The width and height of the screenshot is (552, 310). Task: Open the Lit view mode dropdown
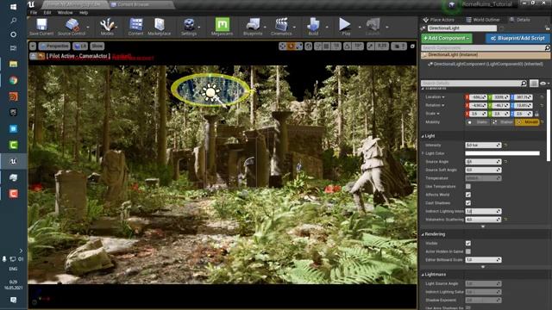tap(80, 46)
